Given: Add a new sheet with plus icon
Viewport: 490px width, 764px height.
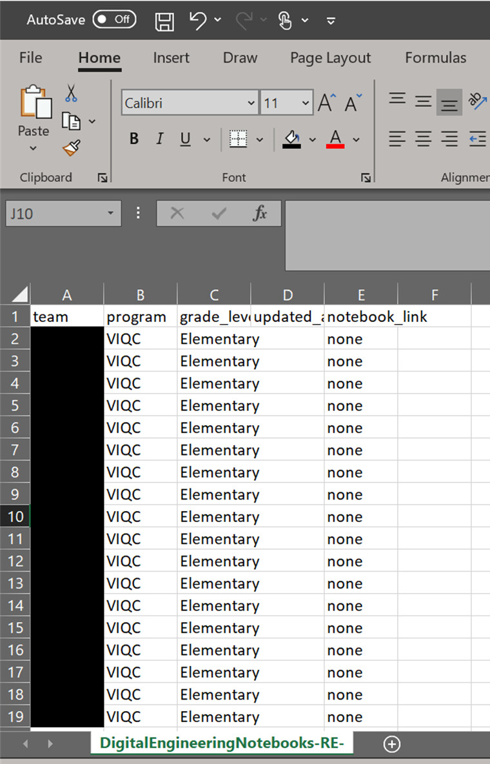Looking at the screenshot, I should (x=391, y=744).
